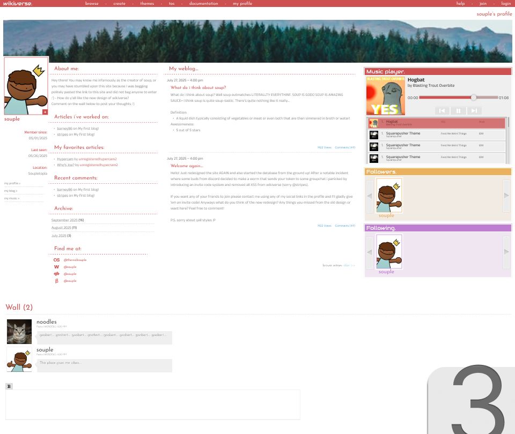The image size is (515, 434).
Task: Click the striped diamond social icon
Action: [x=56, y=274]
